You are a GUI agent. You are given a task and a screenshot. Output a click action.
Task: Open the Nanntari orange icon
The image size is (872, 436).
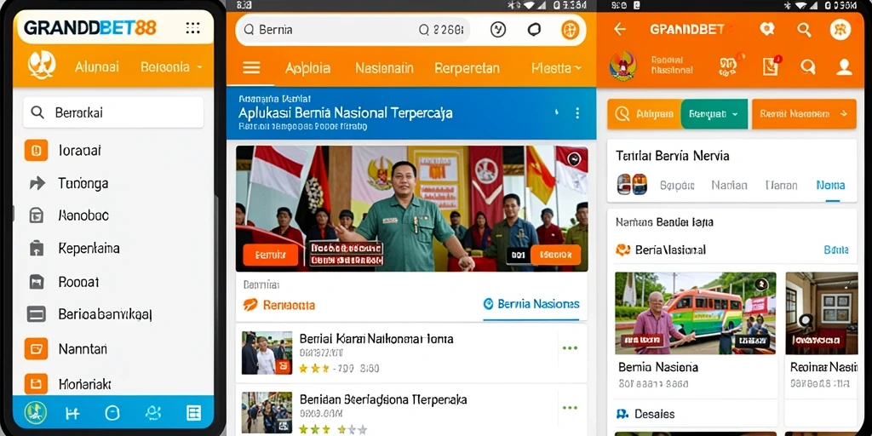36,348
